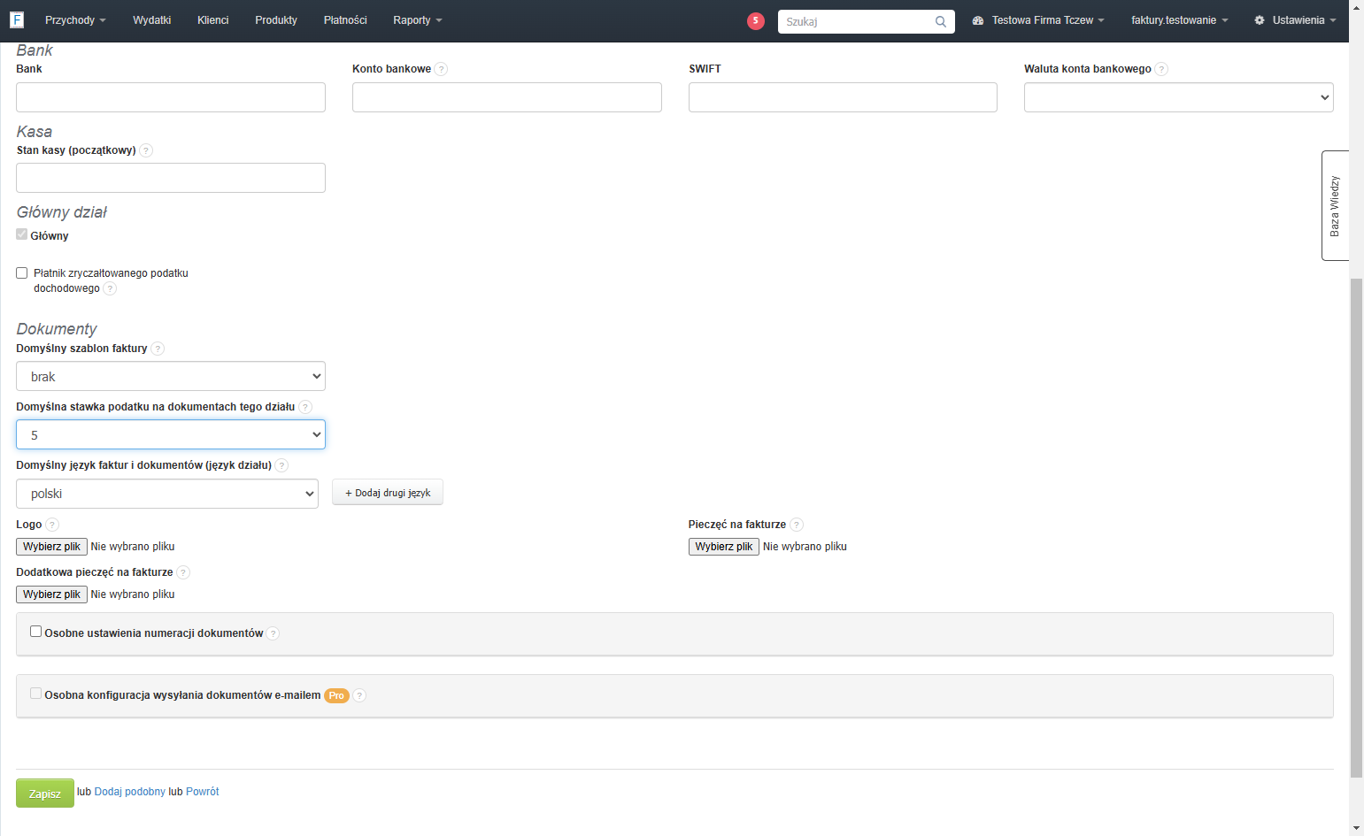Open Klienci menu item

click(213, 20)
